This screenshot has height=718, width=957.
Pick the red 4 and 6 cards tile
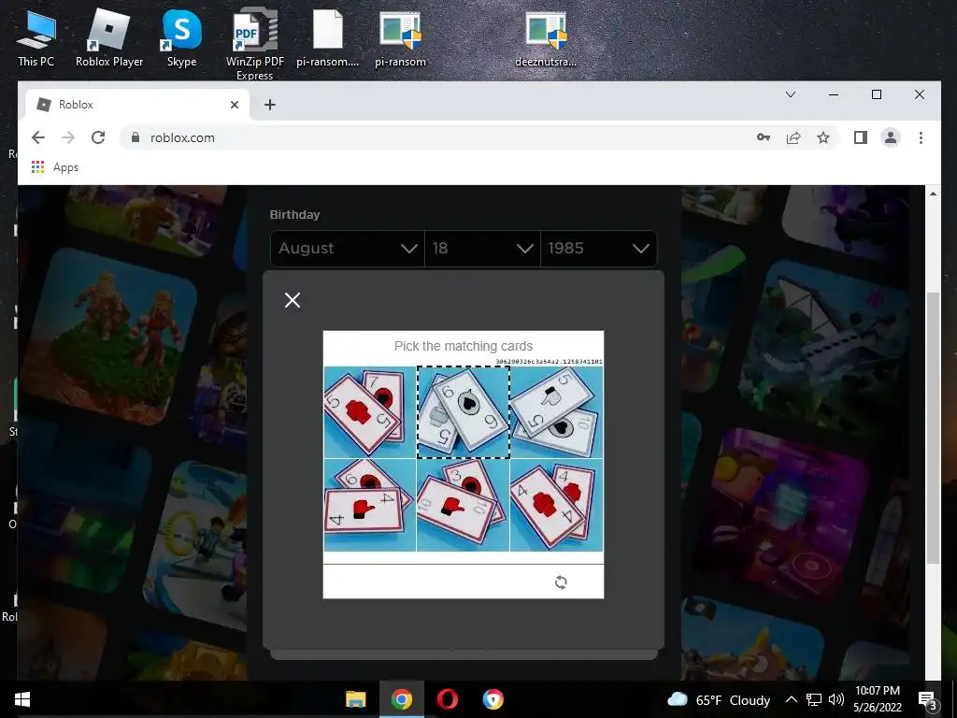click(370, 505)
